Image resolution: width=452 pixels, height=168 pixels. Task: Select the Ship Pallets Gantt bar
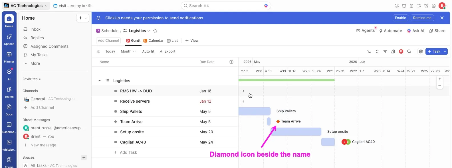[x=255, y=111]
